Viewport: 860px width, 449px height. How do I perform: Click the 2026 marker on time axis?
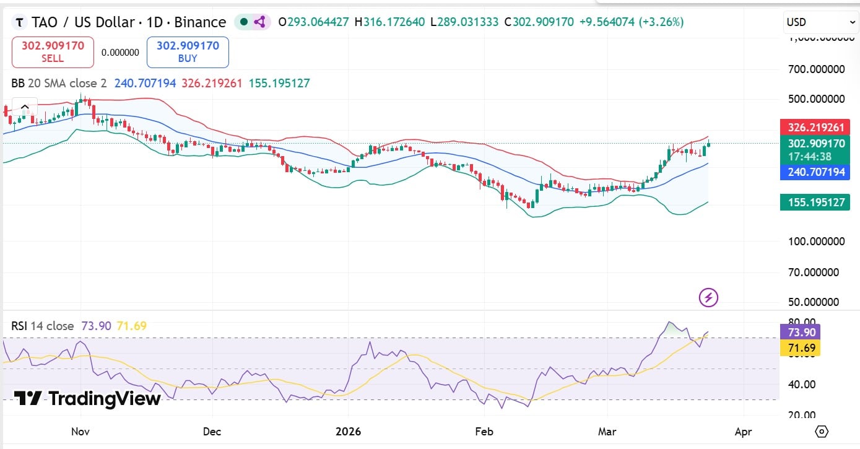[x=349, y=431]
